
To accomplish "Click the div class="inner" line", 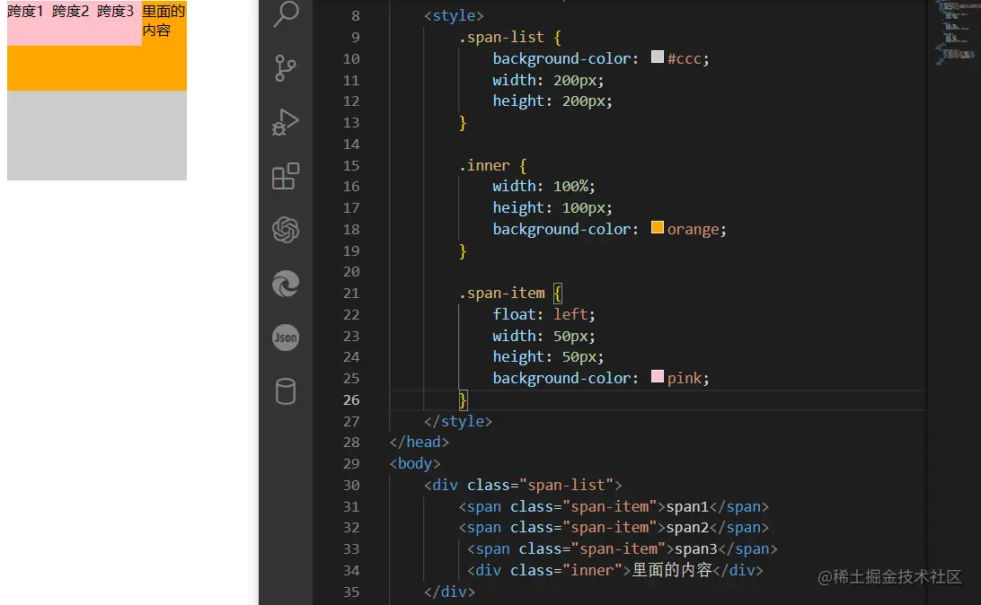I will click(x=615, y=571).
